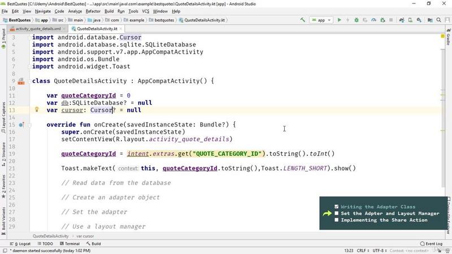Click the lock icon in status bar
Screen dimensions: 452x254
[x=440, y=251]
